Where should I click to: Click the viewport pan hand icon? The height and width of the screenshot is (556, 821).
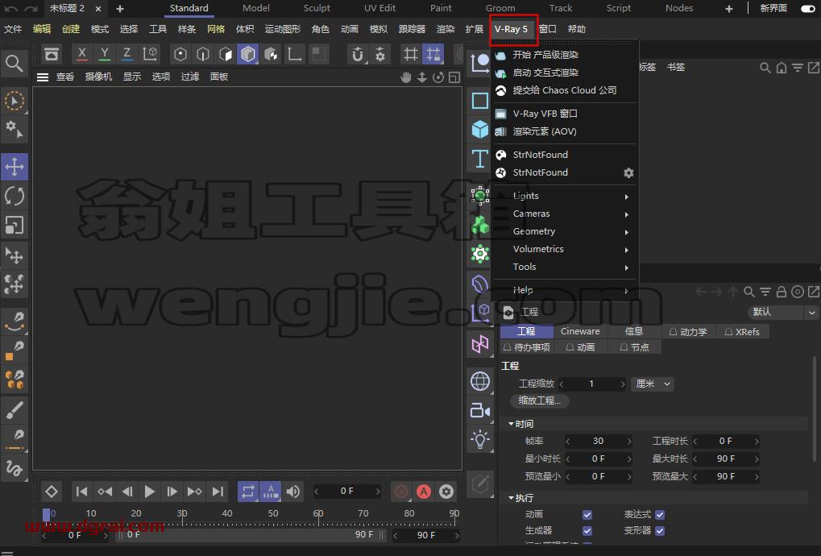click(406, 77)
